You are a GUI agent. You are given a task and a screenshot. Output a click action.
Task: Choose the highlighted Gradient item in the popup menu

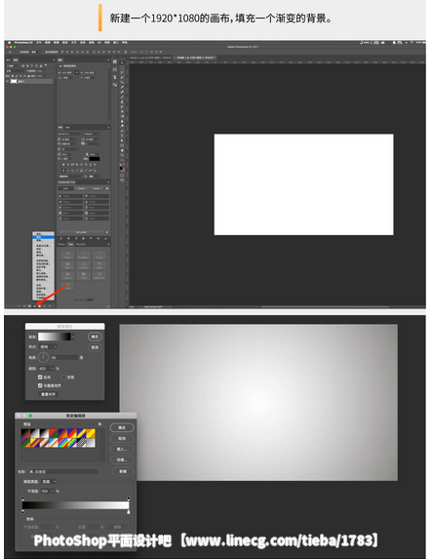pyautogui.click(x=43, y=237)
